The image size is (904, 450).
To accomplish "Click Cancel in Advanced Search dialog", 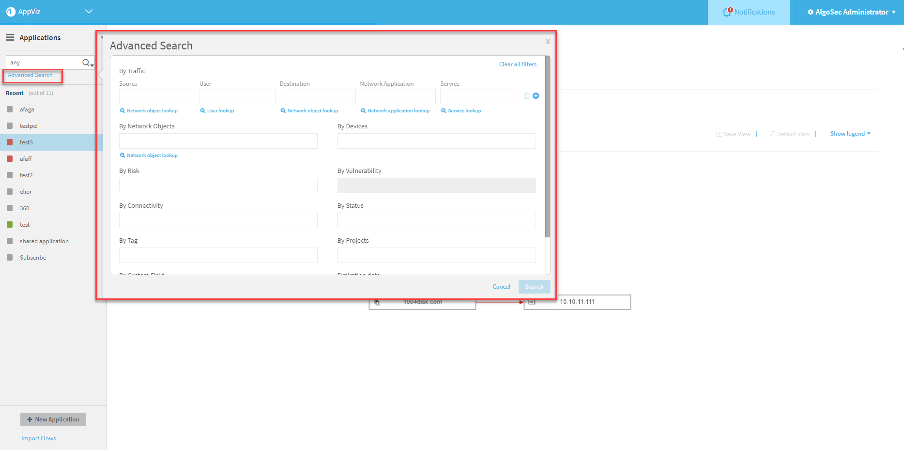I will pyautogui.click(x=501, y=287).
